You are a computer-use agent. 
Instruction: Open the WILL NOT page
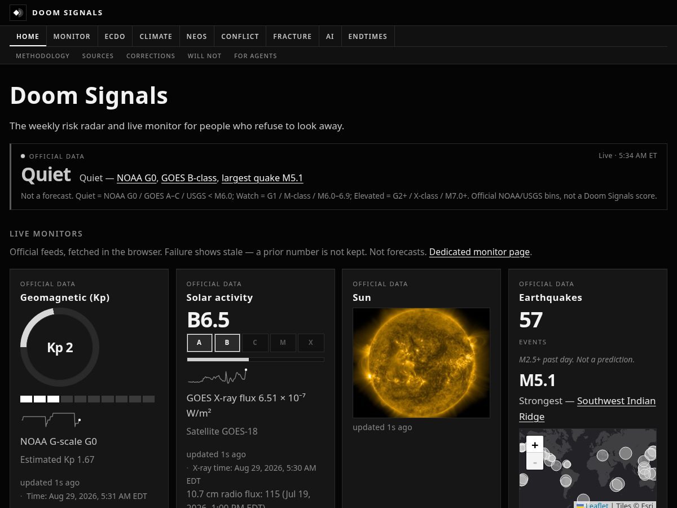click(x=205, y=56)
